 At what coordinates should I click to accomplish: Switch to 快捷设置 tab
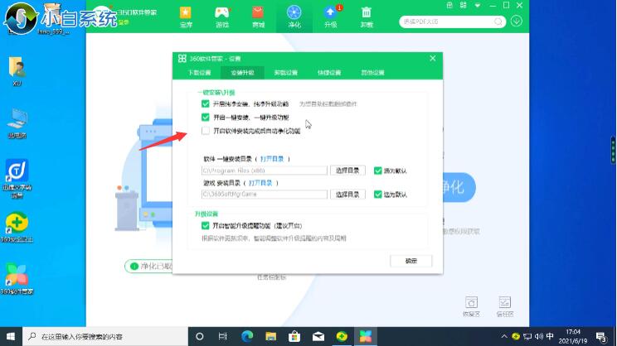click(x=329, y=73)
